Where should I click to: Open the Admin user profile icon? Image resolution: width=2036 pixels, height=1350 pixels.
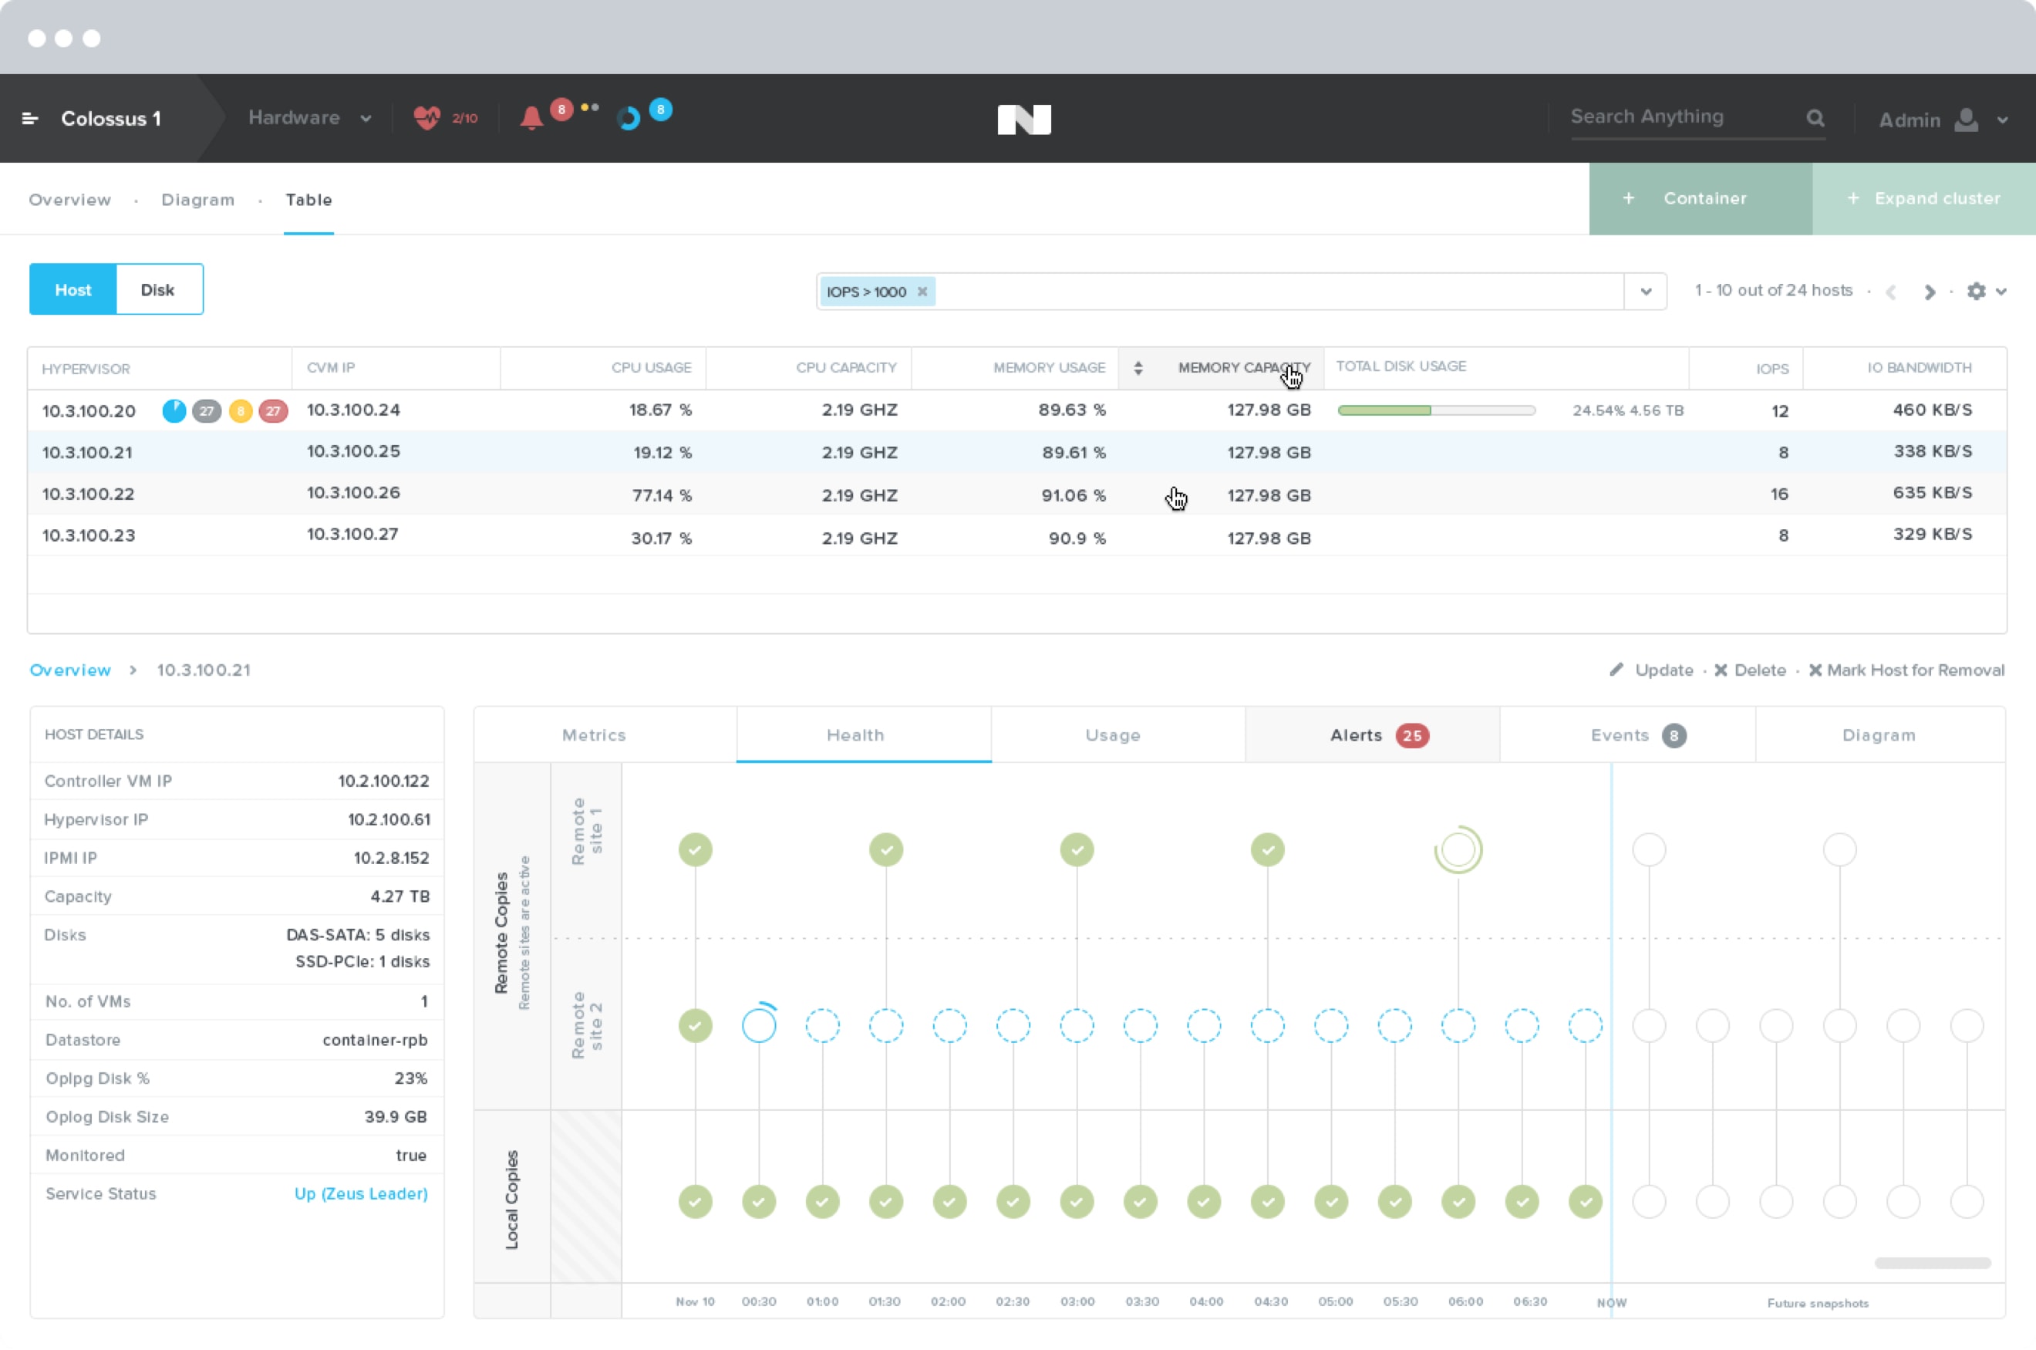tap(1967, 119)
